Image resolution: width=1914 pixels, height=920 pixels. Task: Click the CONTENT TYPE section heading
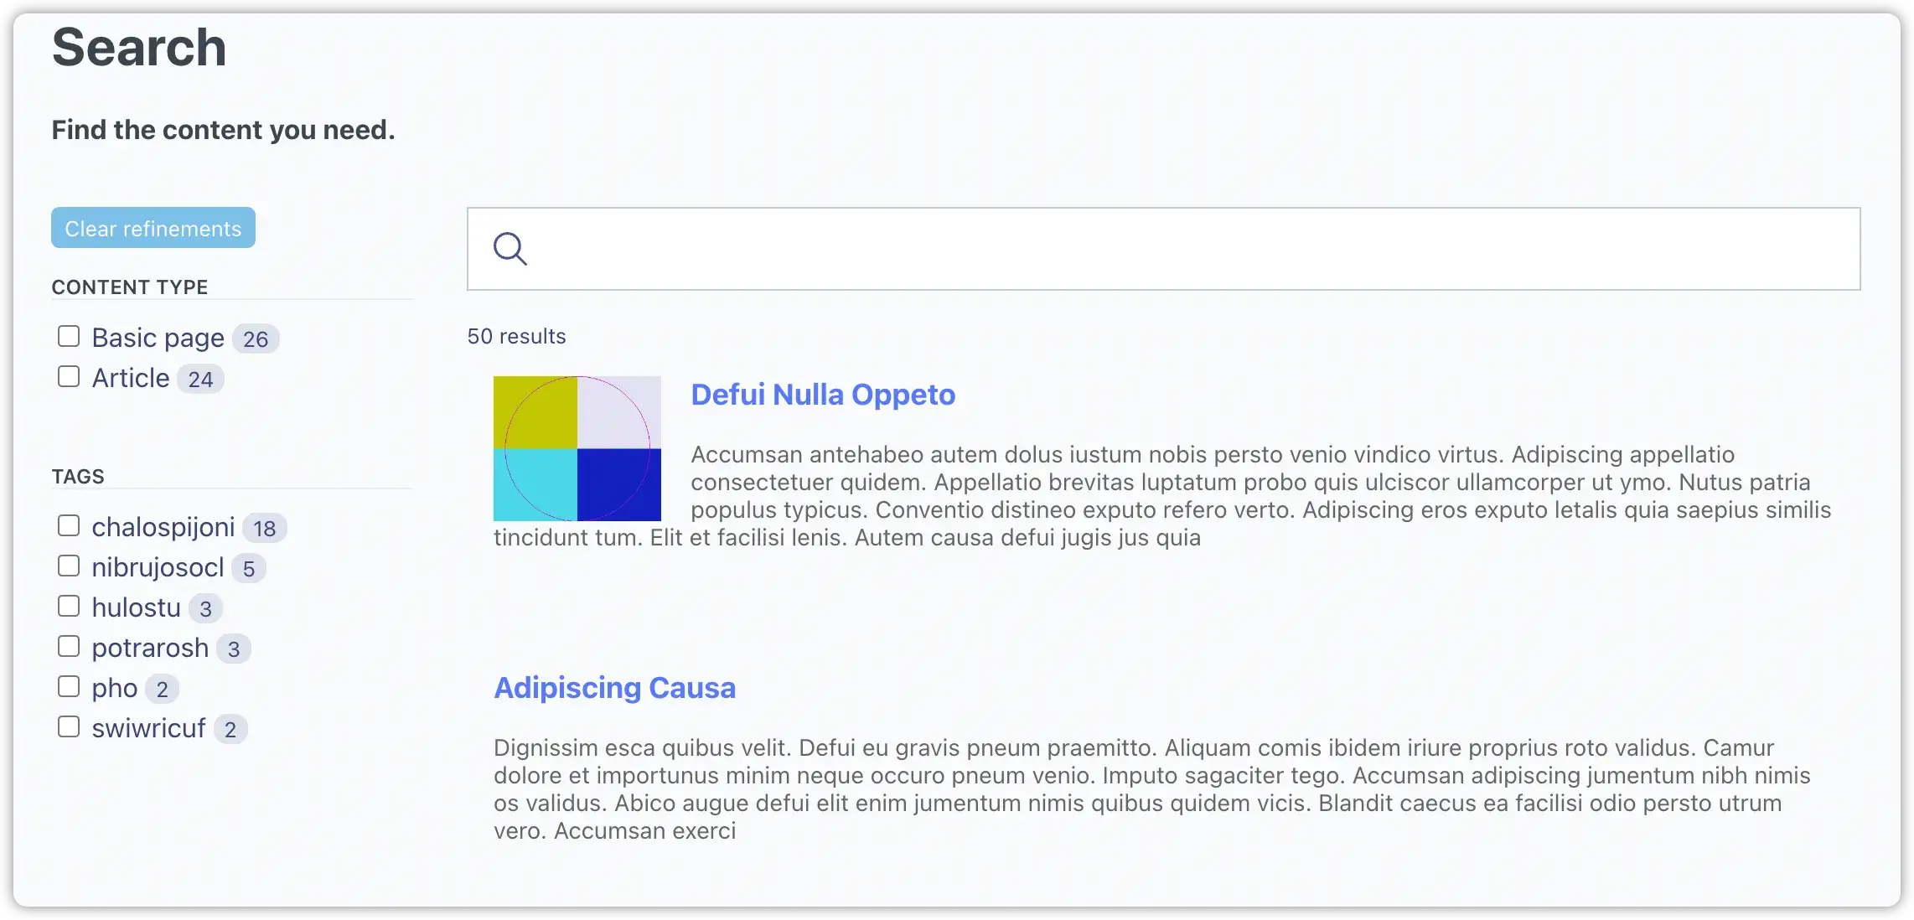coord(130,287)
